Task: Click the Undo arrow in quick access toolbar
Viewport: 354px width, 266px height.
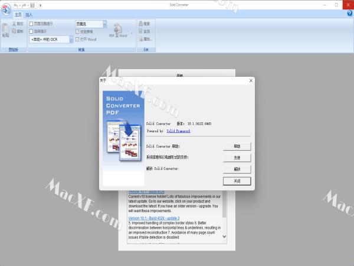Action: [15, 5]
